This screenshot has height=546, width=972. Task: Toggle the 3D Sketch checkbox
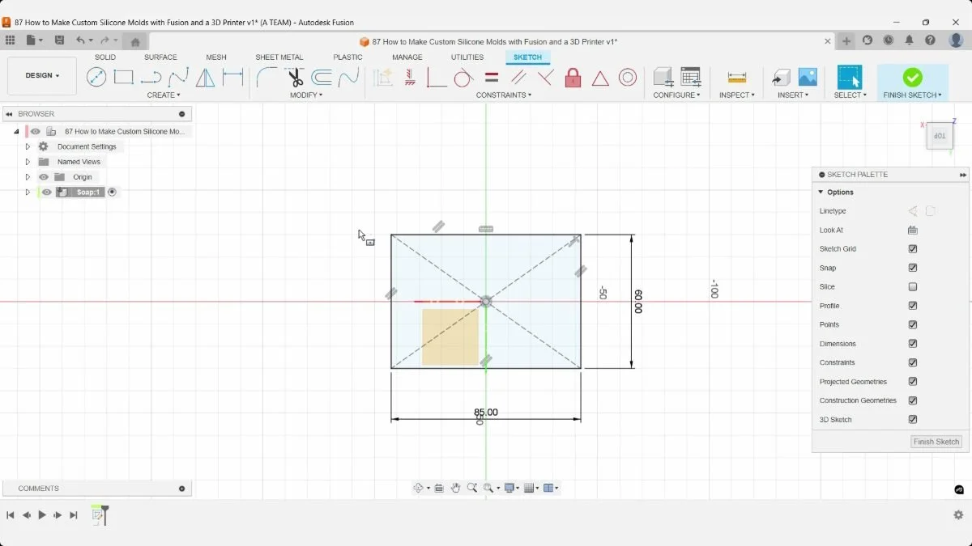[x=913, y=420]
